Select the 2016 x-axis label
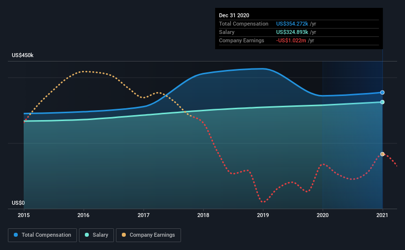Viewport: 405px width, 250px height. 83,215
